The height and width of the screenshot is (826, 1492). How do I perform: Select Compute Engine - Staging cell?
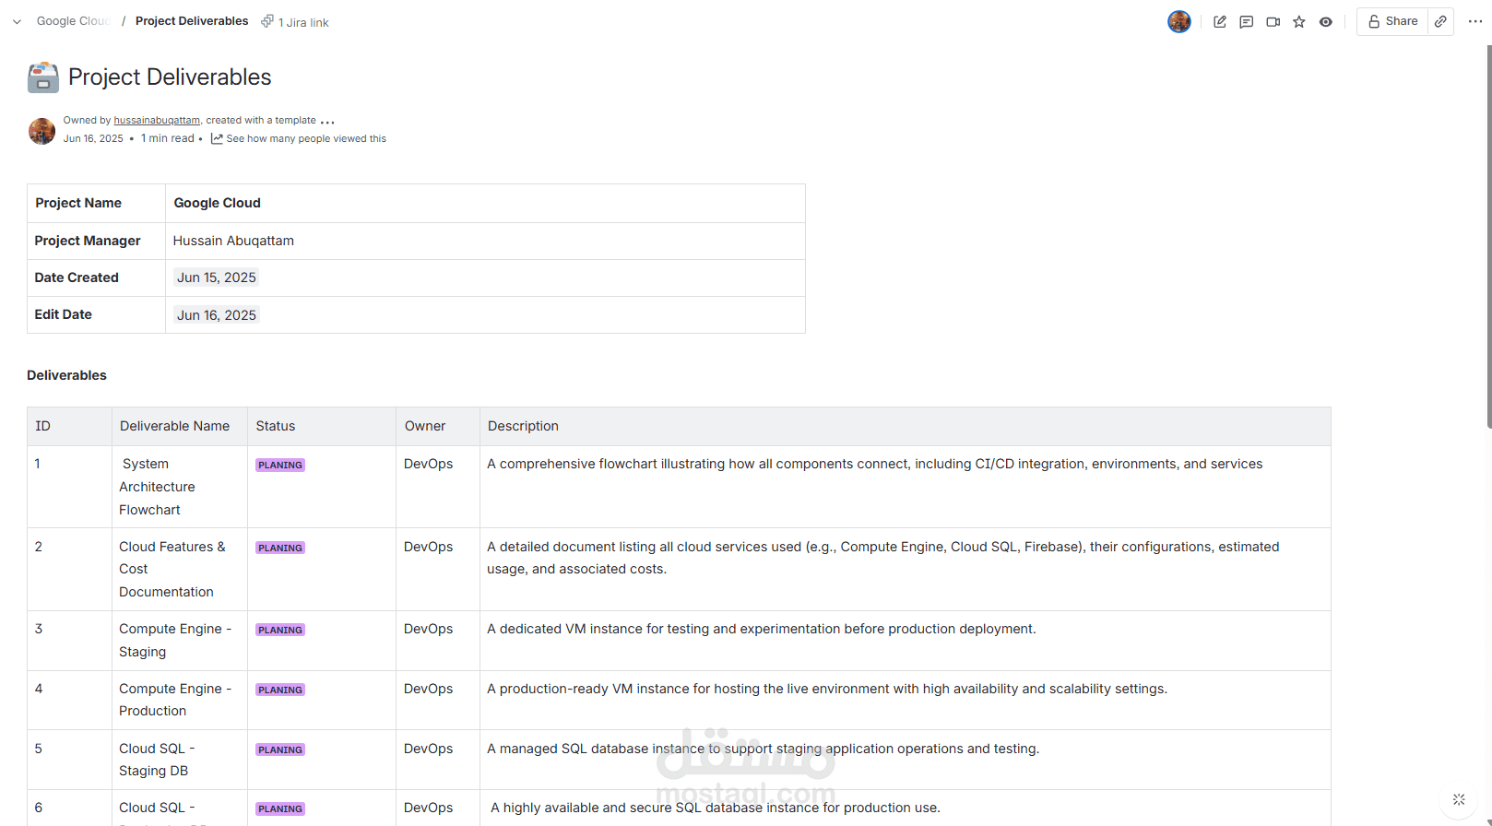180,641
